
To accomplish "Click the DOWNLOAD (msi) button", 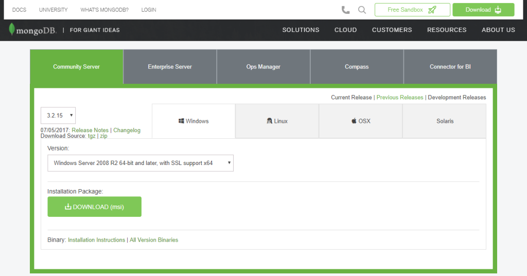I will click(95, 207).
